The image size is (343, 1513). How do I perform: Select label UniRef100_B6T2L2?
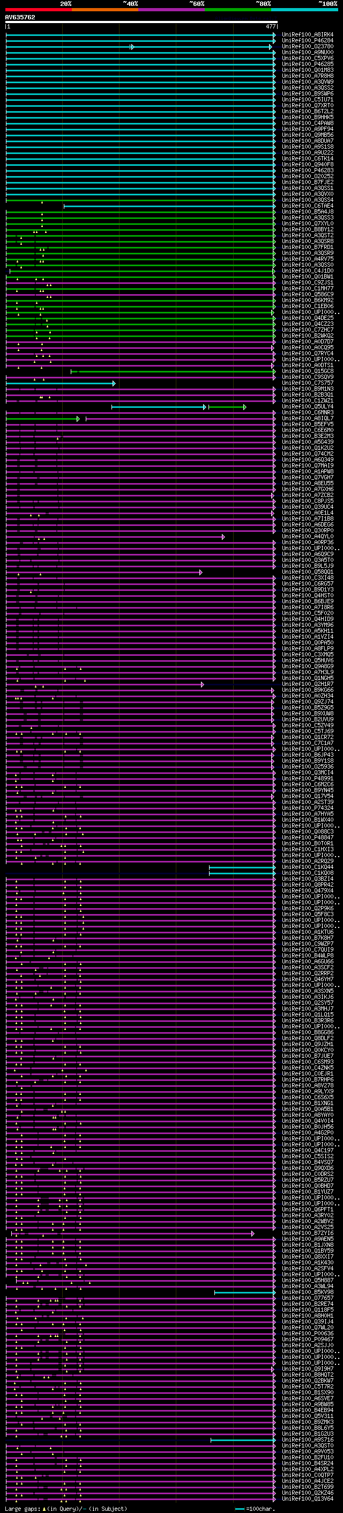[x=308, y=111]
